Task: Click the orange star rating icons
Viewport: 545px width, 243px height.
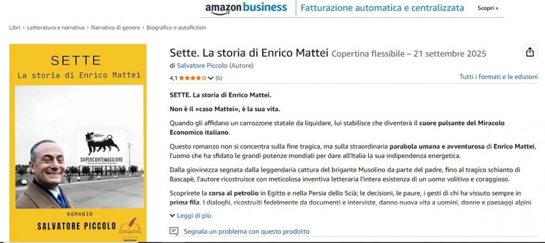Action: [x=192, y=78]
